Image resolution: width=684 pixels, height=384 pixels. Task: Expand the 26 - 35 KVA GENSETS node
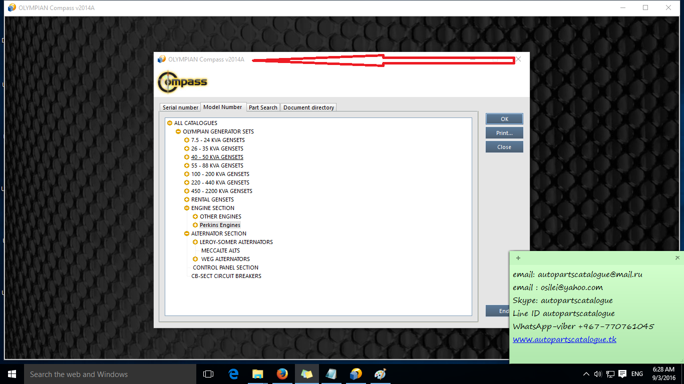(x=187, y=148)
